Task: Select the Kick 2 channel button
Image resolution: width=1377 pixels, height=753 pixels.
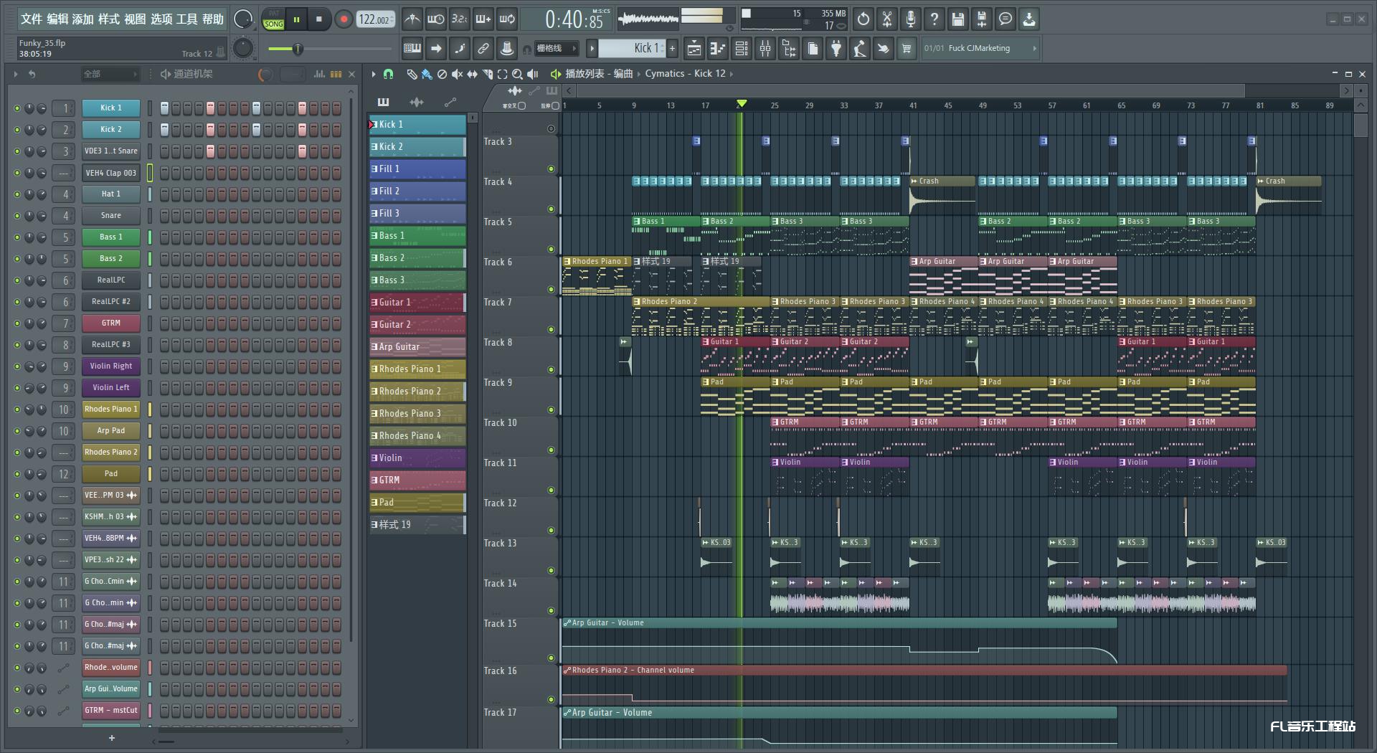Action: [110, 130]
